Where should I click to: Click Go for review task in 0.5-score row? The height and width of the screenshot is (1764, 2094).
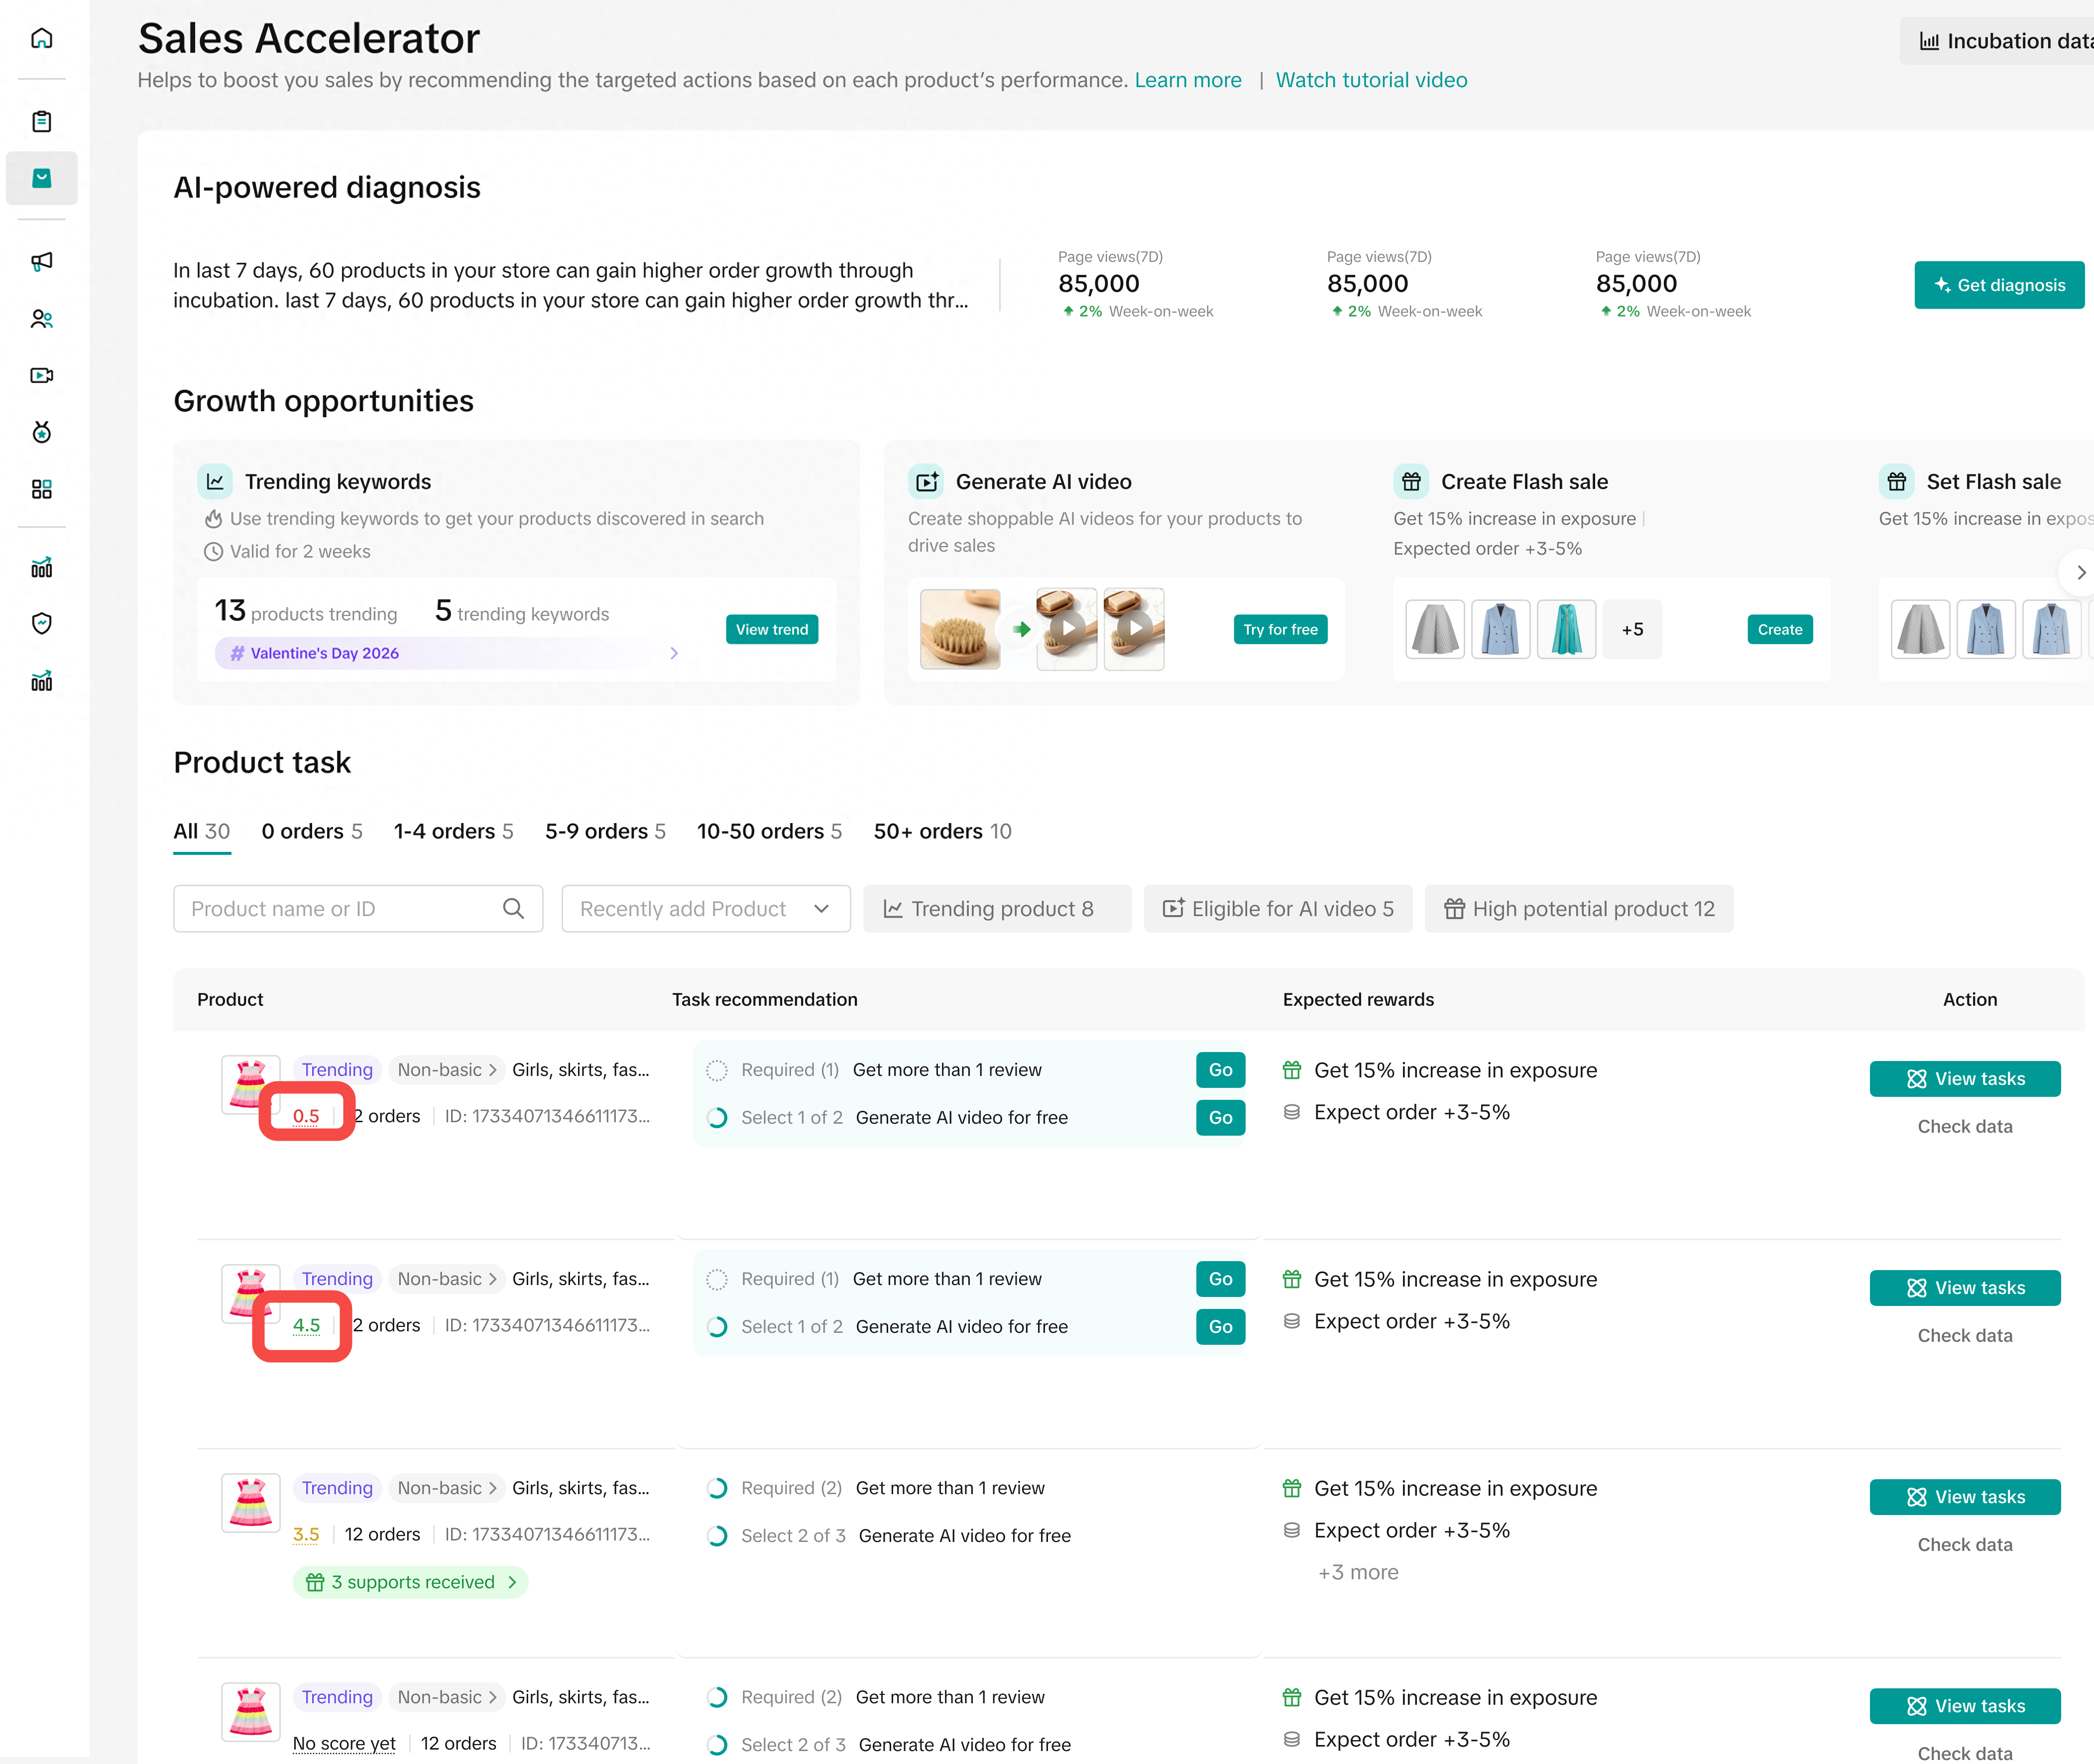(1220, 1070)
